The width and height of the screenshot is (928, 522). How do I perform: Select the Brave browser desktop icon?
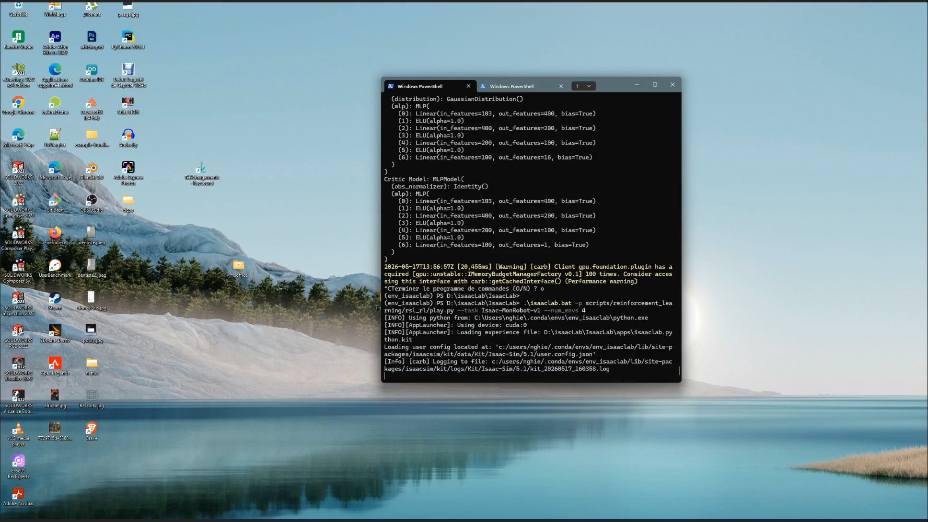tap(92, 431)
